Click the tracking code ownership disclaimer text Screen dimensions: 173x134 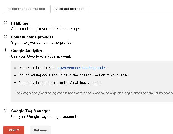[94, 93]
